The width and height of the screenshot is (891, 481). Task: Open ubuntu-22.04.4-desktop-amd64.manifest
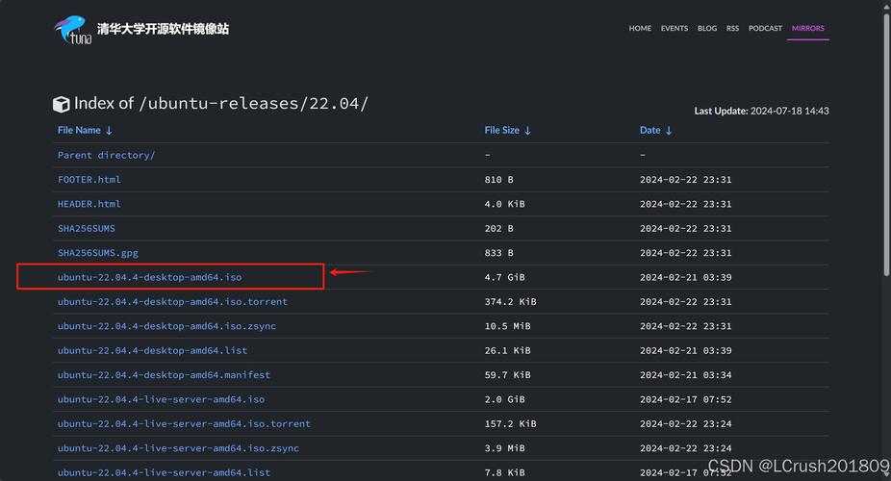(164, 375)
